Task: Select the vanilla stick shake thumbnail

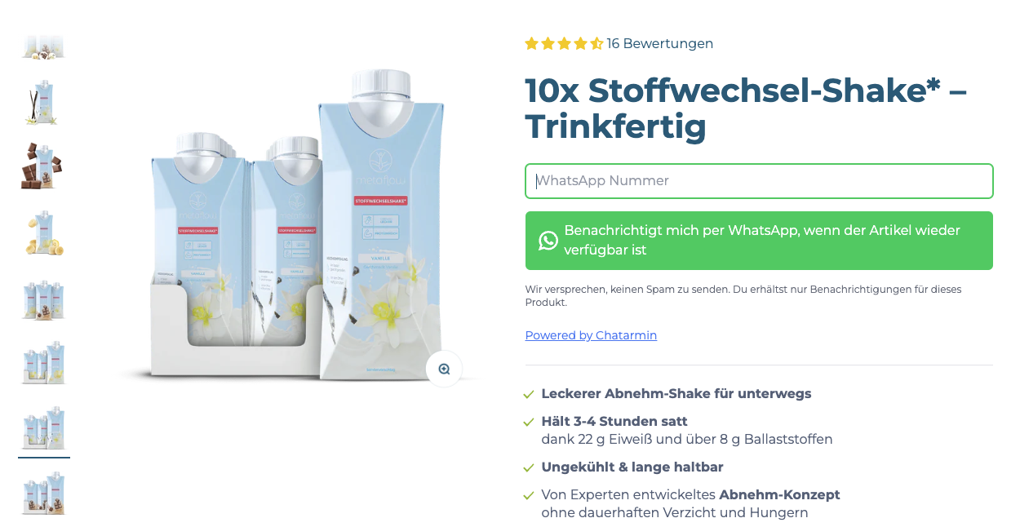Action: pyautogui.click(x=44, y=102)
